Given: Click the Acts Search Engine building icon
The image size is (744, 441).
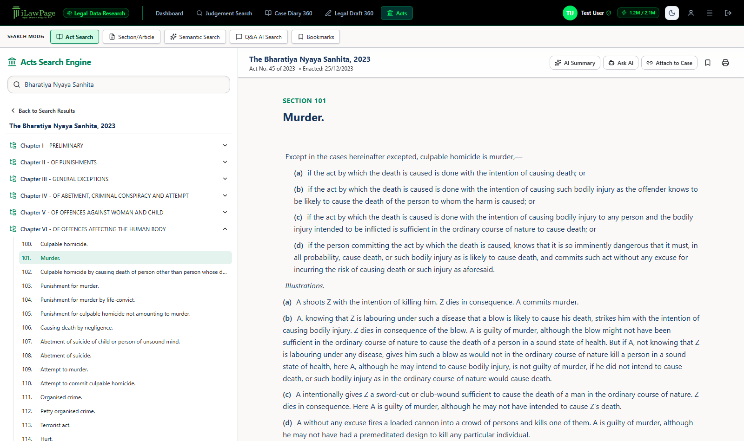Looking at the screenshot, I should [12, 62].
